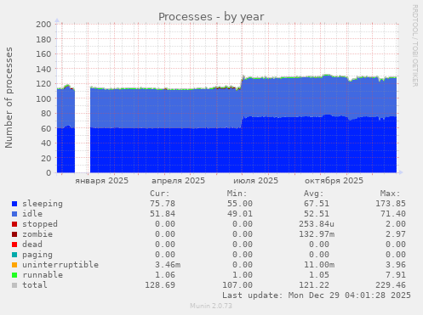Click idle average value 52.51
This screenshot has width=423, height=315.
tap(317, 214)
